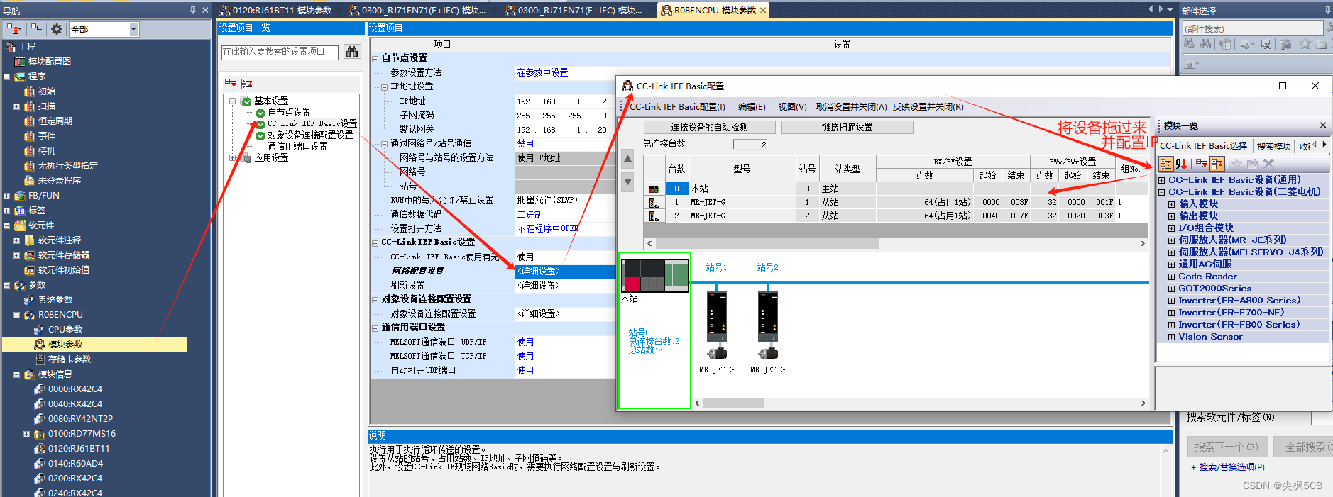The width and height of the screenshot is (1333, 497).
Task: Expand the Code Reader category
Action: tap(1172, 277)
